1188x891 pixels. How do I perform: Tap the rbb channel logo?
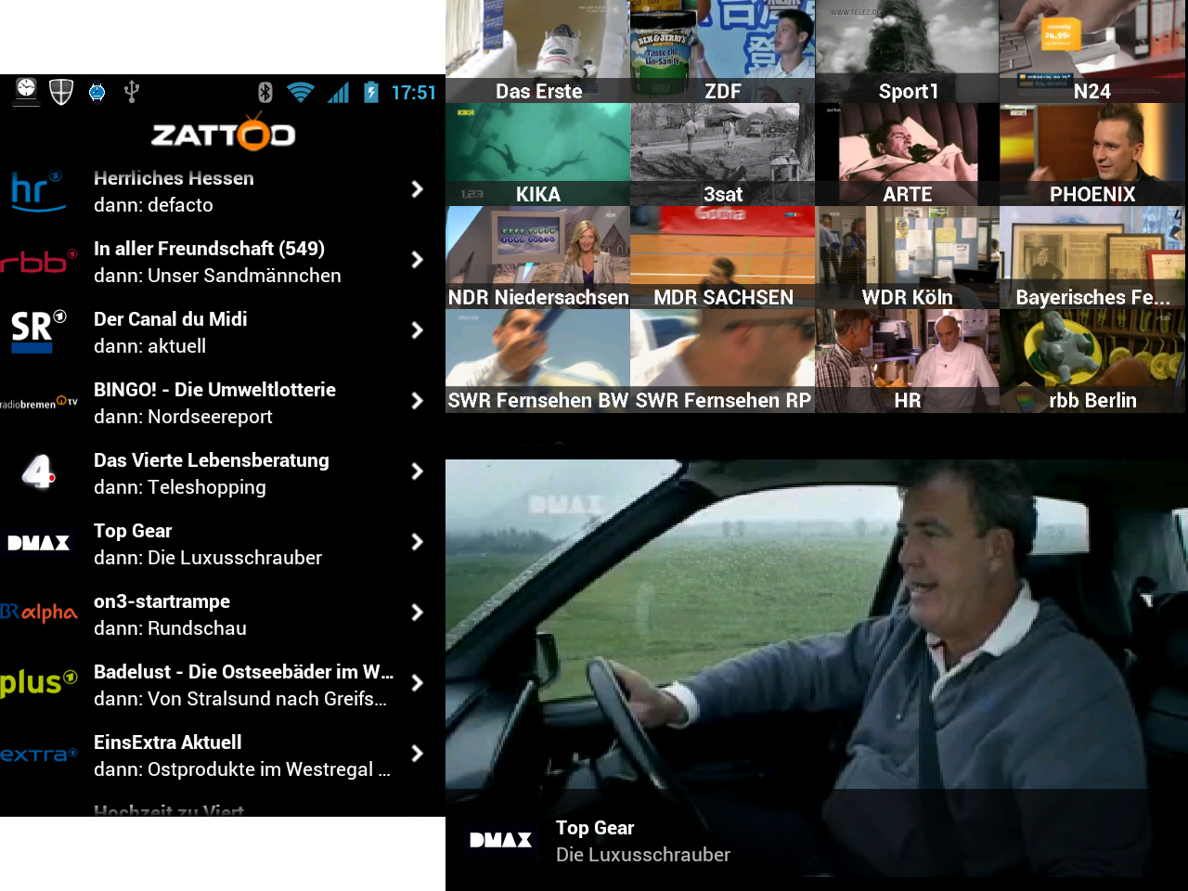(x=38, y=262)
